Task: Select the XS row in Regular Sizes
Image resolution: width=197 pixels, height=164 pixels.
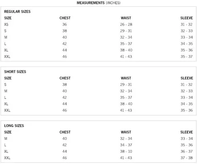Action: pyautogui.click(x=98, y=24)
